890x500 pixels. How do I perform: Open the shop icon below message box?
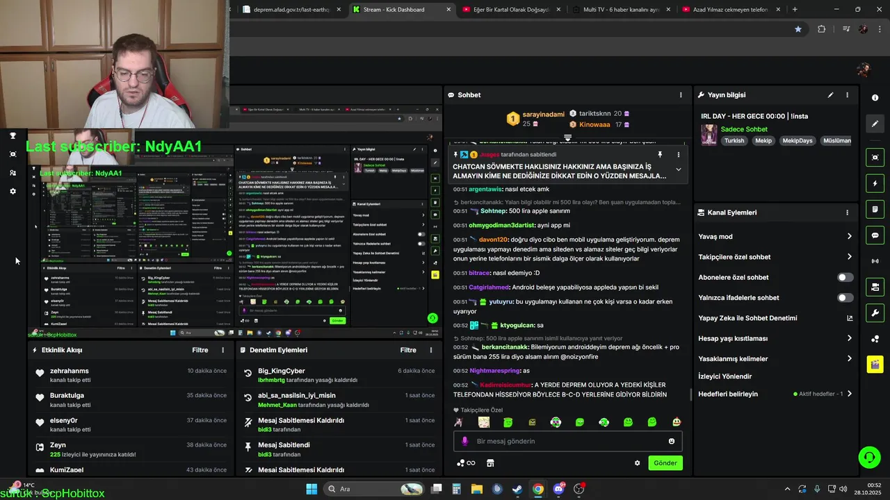coord(490,463)
